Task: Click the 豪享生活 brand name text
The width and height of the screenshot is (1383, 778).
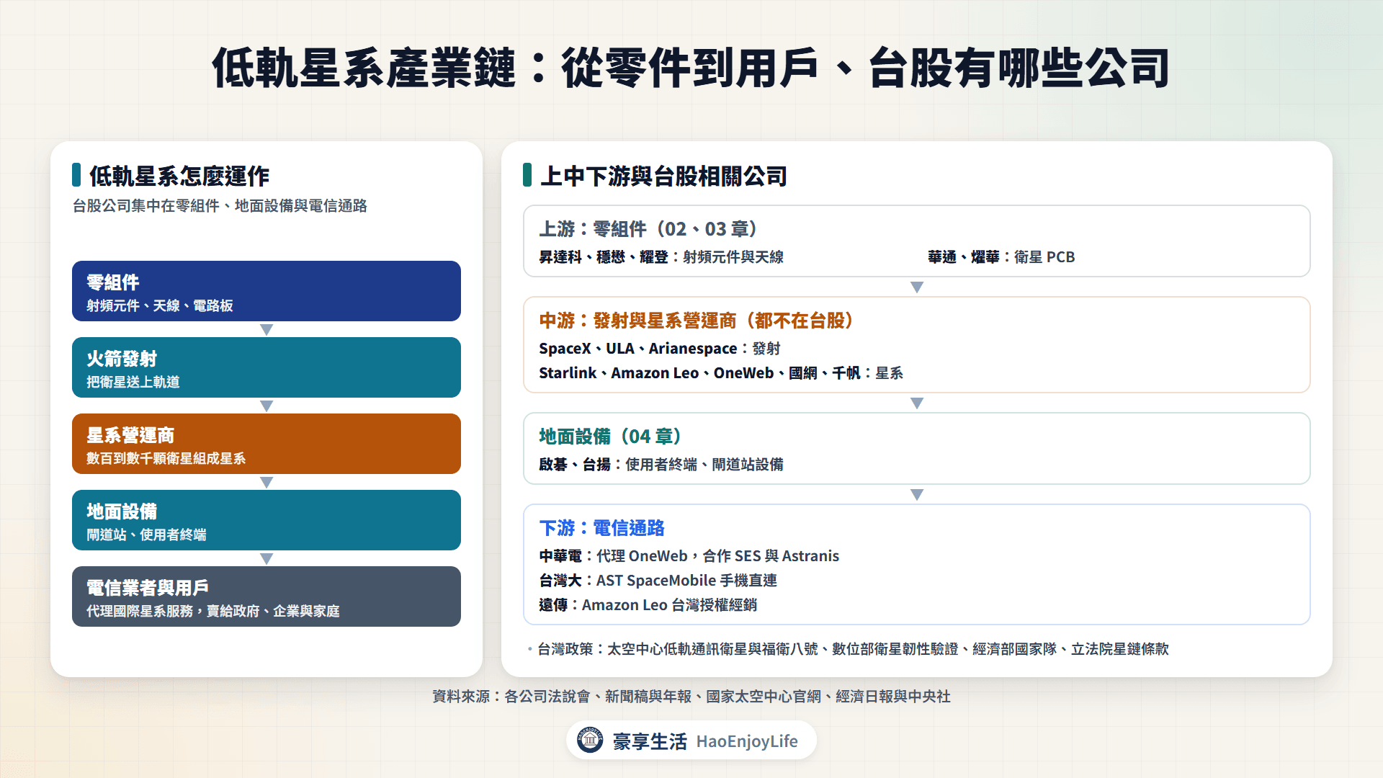Action: (x=650, y=741)
